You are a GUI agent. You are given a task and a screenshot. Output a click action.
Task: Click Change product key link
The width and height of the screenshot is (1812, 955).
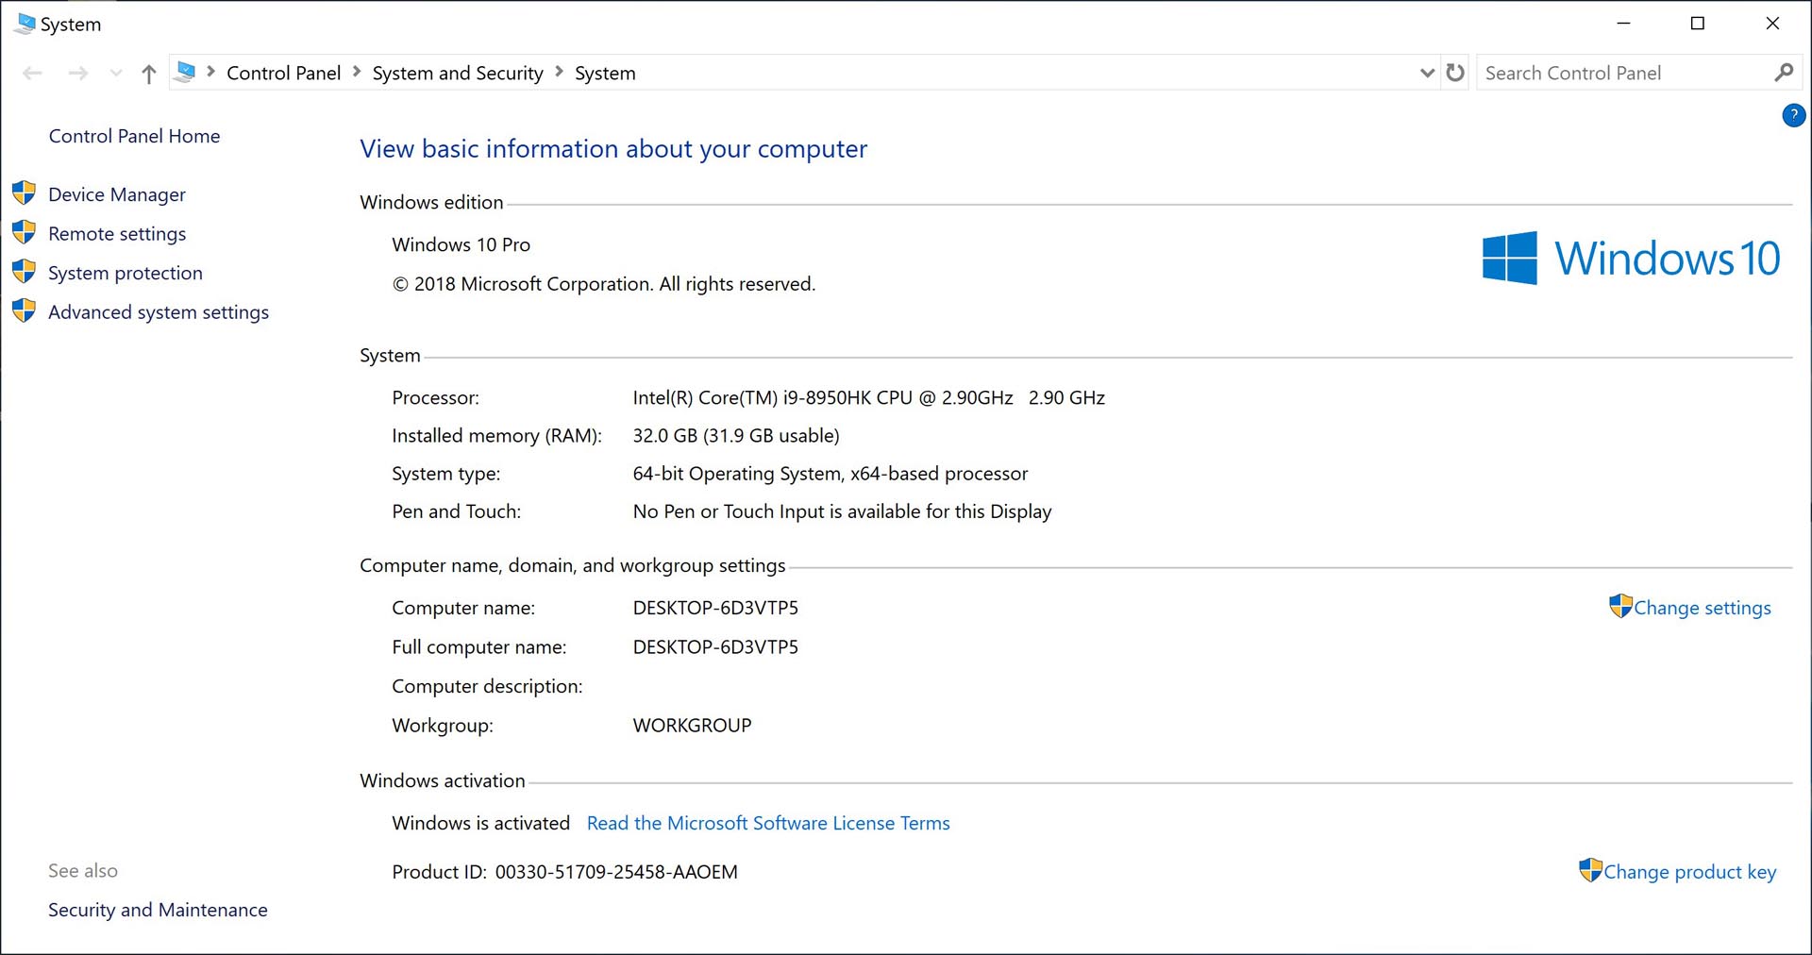pos(1689,872)
